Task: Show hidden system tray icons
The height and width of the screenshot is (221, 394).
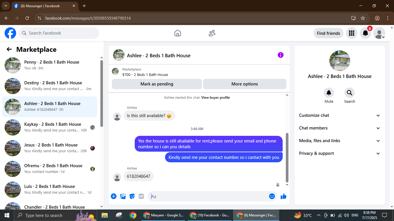Action: (x=319, y=215)
